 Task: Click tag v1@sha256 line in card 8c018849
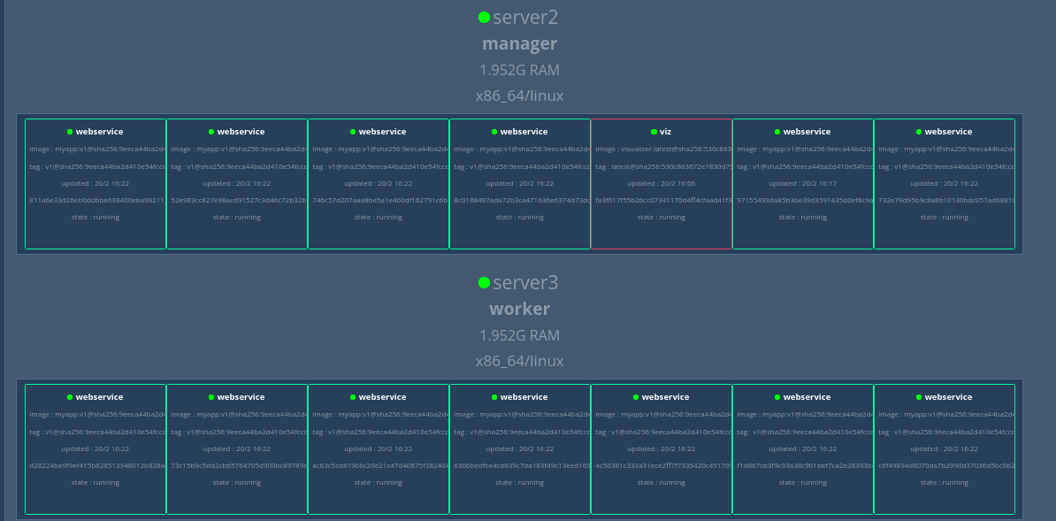click(x=520, y=166)
